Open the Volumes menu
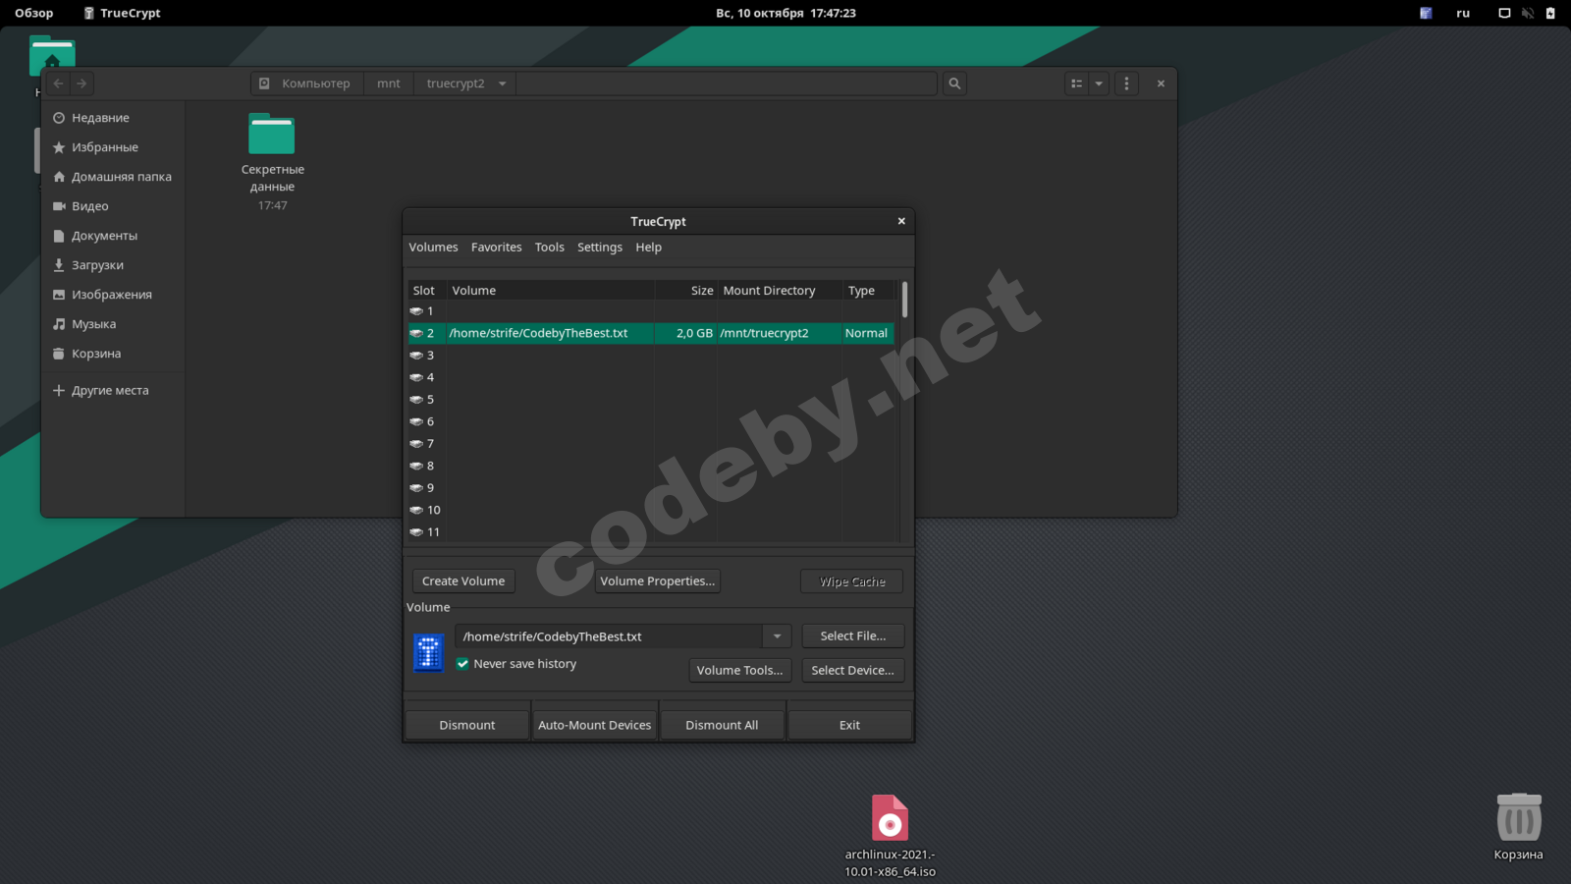 click(433, 248)
